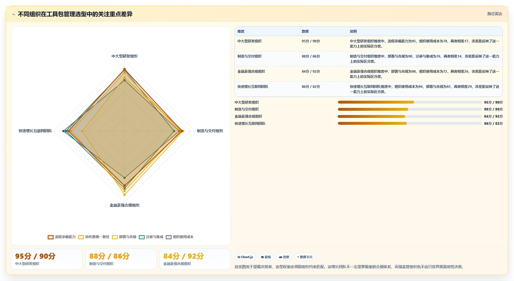Click the description mentioning 两者相差26
This screenshot has height=281, width=514.
click(424, 74)
